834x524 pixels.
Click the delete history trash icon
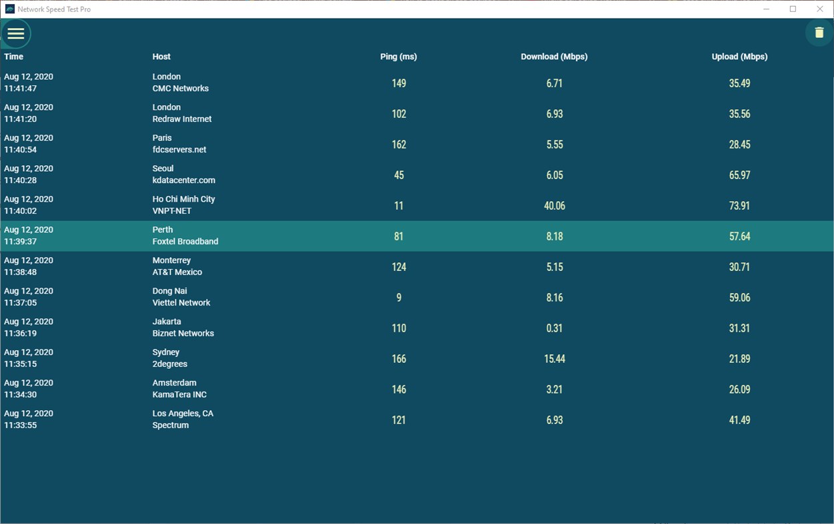(x=819, y=32)
